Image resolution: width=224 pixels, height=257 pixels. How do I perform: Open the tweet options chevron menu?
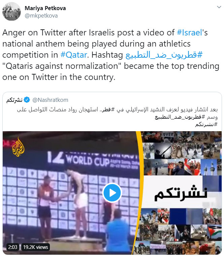pos(219,7)
